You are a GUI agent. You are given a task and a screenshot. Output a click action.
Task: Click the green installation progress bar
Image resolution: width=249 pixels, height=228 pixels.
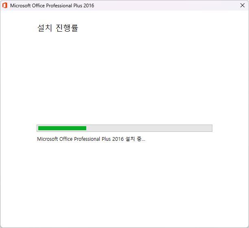point(124,128)
